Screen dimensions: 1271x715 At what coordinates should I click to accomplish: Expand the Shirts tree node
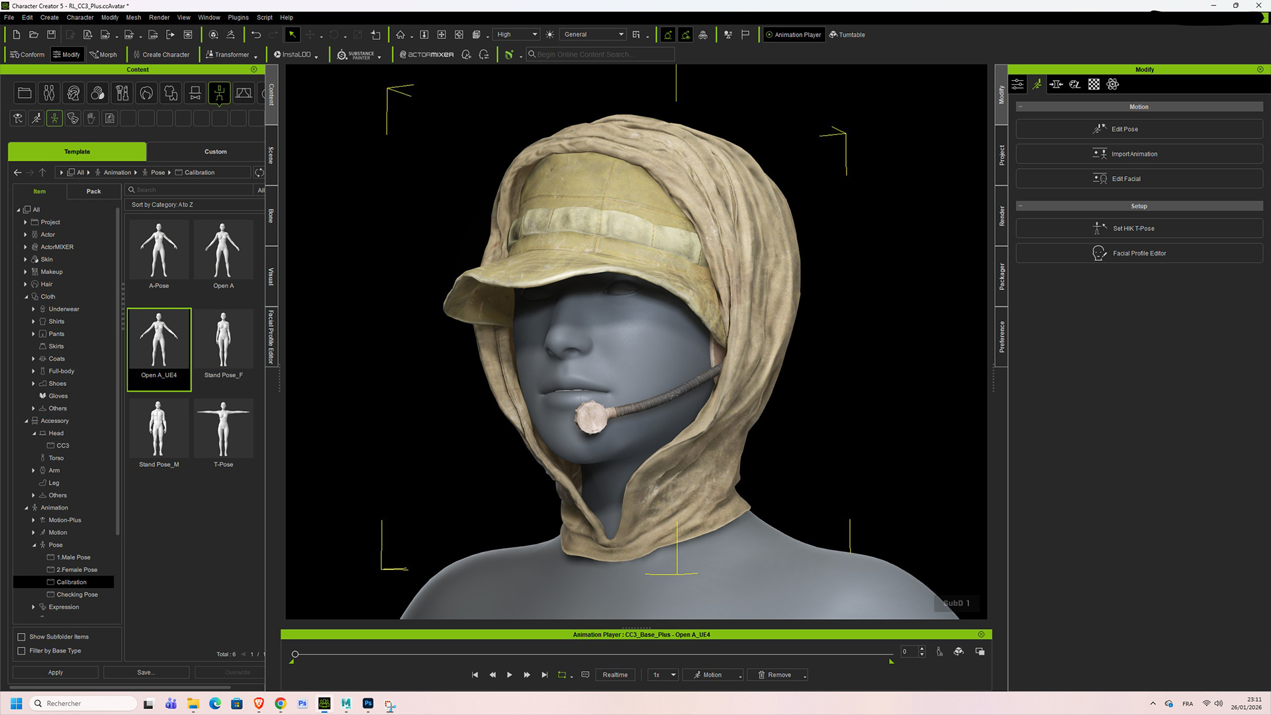33,322
